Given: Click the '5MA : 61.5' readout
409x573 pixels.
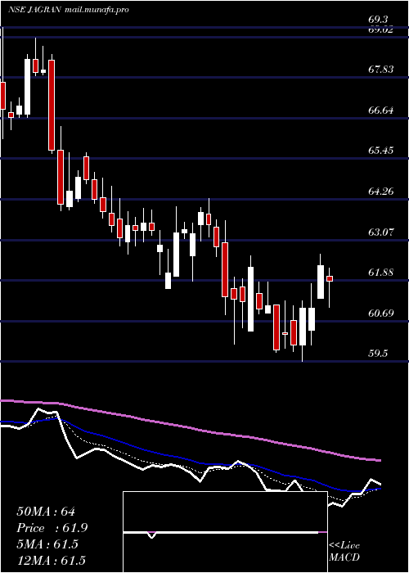Looking at the screenshot, I should pyautogui.click(x=47, y=544).
